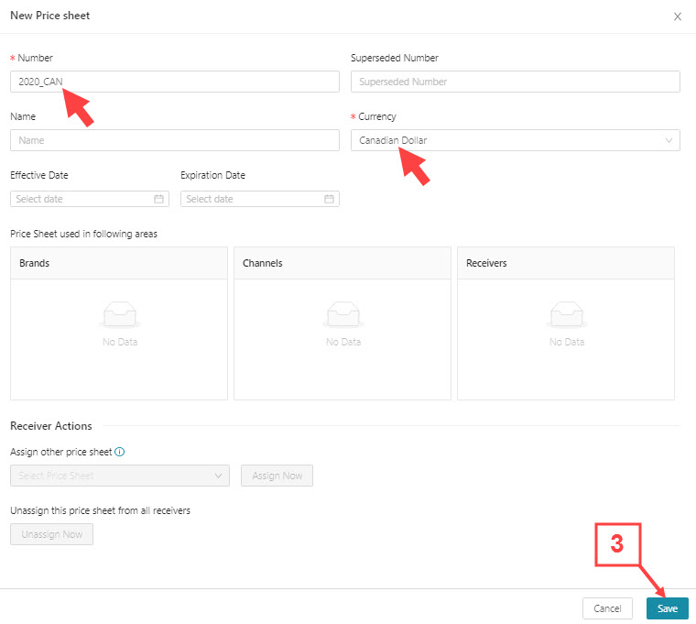The width and height of the screenshot is (696, 624).
Task: Click the Brands panel header
Action: pos(119,263)
